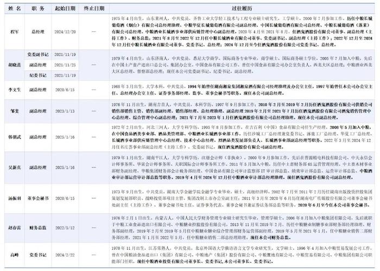Select the 党委书记 position cell
This screenshot has width=380, height=271.
point(38,255)
